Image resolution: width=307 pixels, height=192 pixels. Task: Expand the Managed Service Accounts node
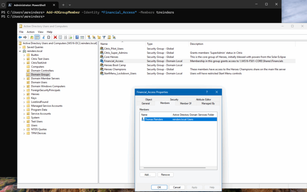(x=24, y=106)
